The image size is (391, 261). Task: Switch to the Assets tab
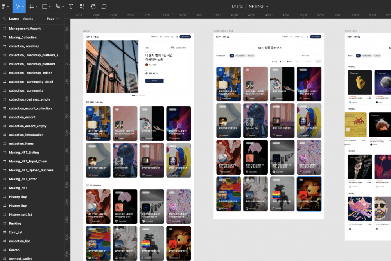28,18
